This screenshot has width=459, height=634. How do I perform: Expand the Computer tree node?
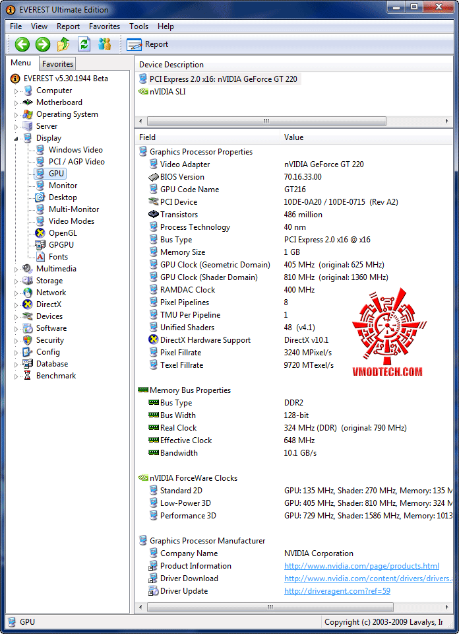[16, 91]
